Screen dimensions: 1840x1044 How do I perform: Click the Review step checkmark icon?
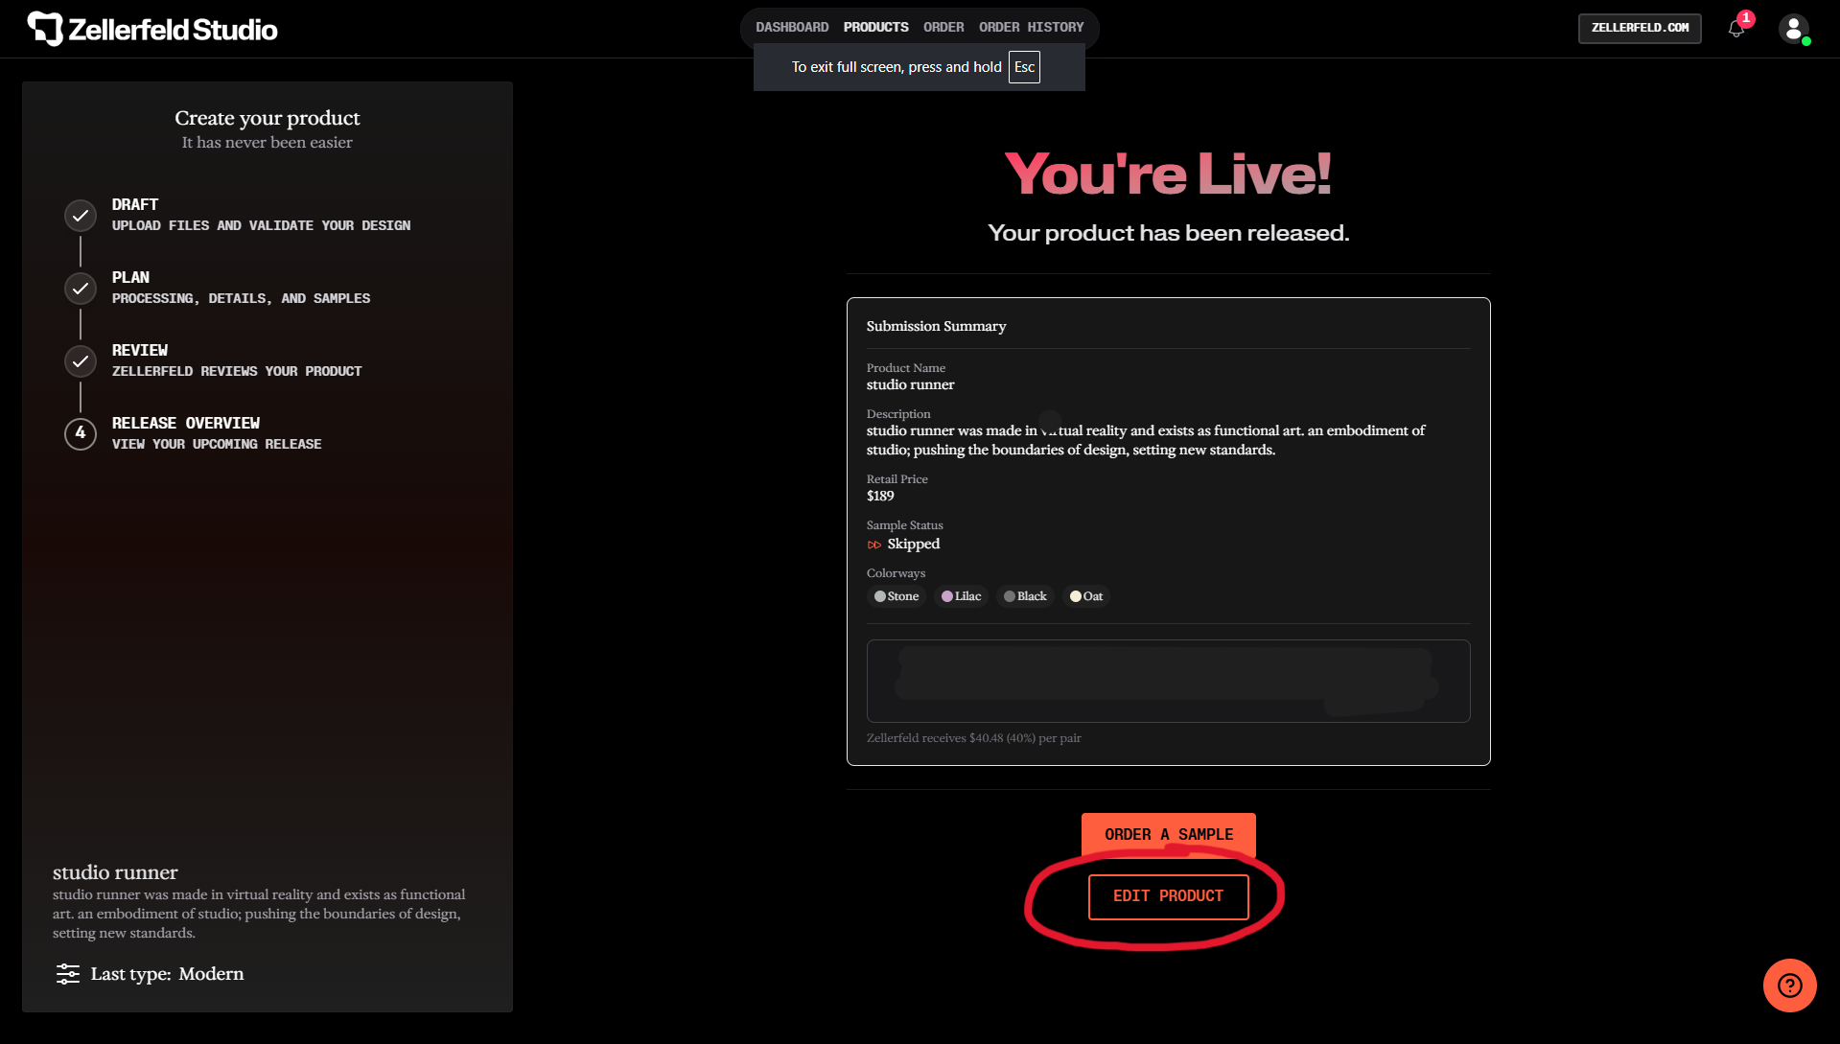[81, 361]
